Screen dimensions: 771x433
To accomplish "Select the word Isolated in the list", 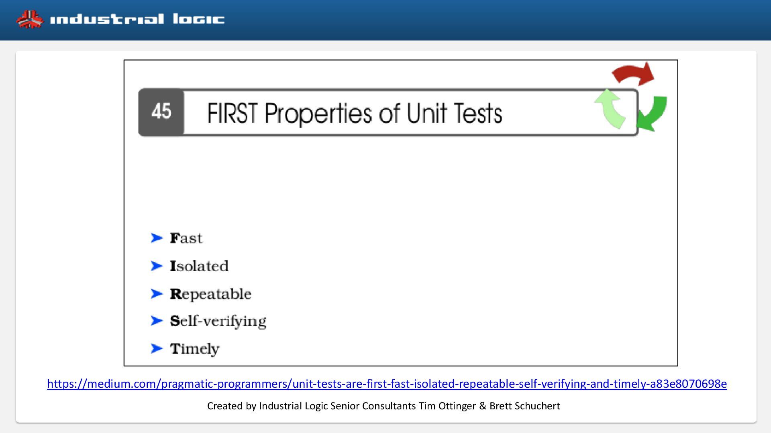I will click(199, 266).
